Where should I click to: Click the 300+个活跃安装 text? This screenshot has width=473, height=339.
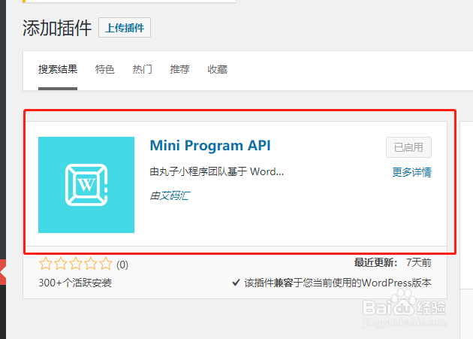[75, 283]
